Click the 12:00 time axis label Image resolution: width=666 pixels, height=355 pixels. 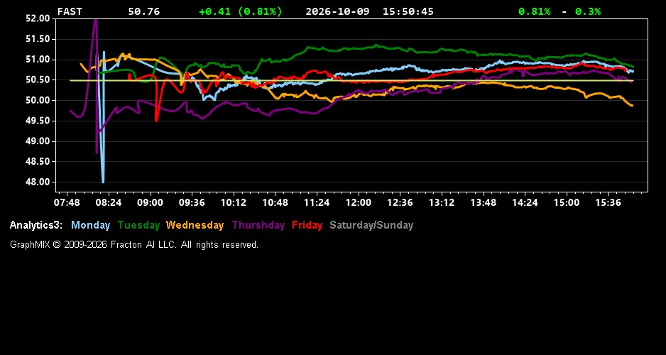359,202
